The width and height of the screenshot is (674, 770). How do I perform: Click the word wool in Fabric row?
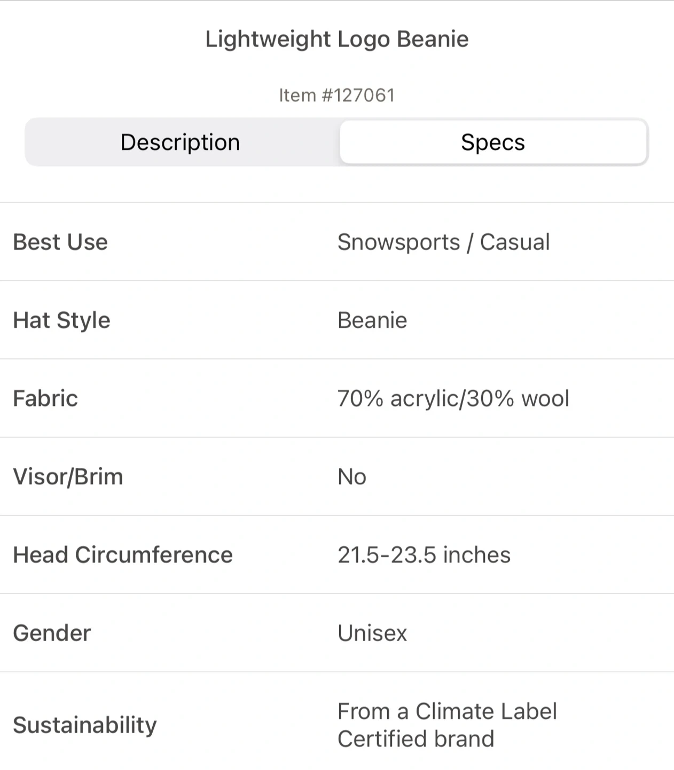(545, 399)
